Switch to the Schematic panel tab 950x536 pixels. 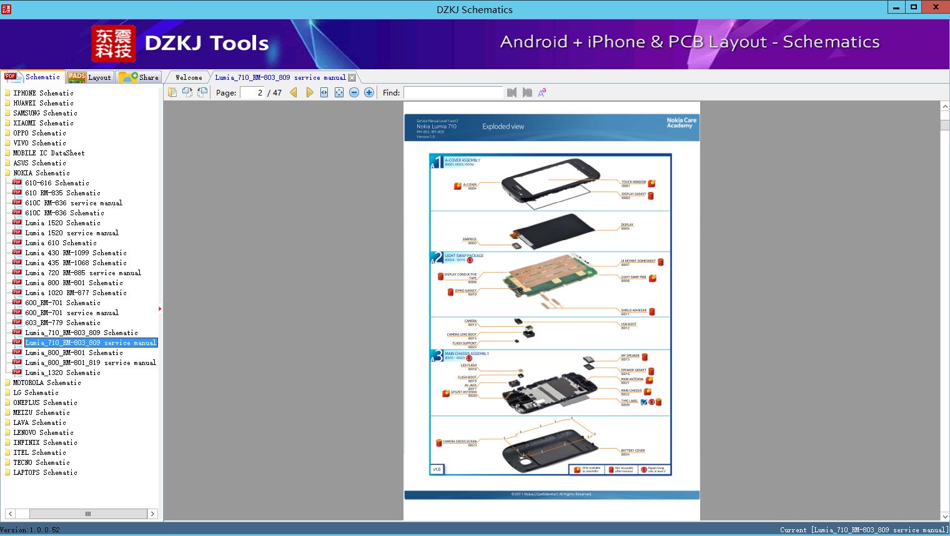coord(32,77)
